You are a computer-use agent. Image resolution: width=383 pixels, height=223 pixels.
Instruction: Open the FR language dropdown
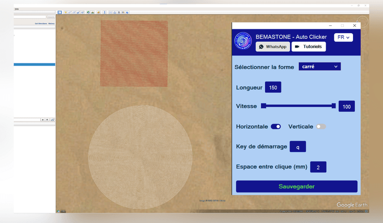click(343, 37)
